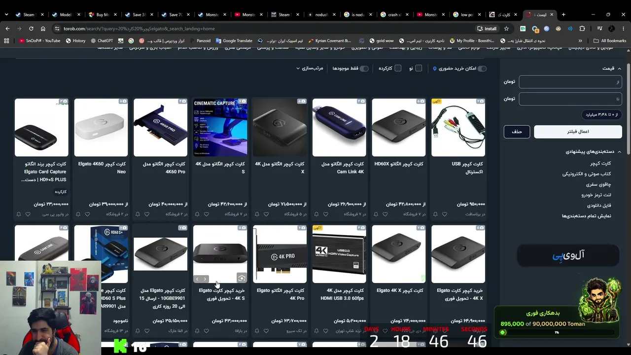Favorite the Elgato HD60X product

(x=386, y=214)
